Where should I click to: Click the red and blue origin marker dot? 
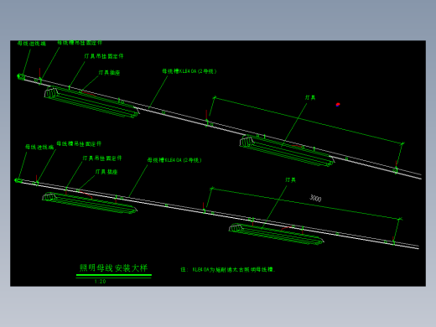tap(338, 105)
